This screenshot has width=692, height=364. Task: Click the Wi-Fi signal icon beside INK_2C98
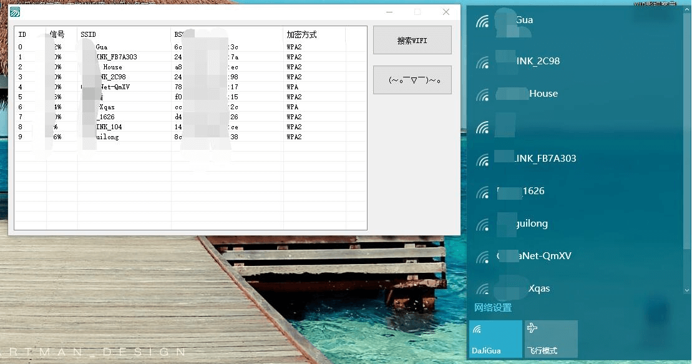[x=482, y=62]
